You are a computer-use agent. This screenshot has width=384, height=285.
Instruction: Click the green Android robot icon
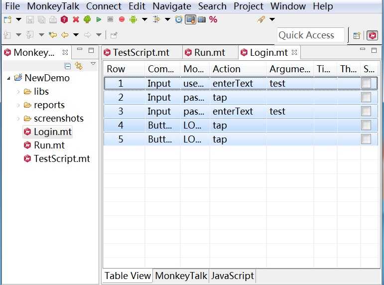coord(133,19)
